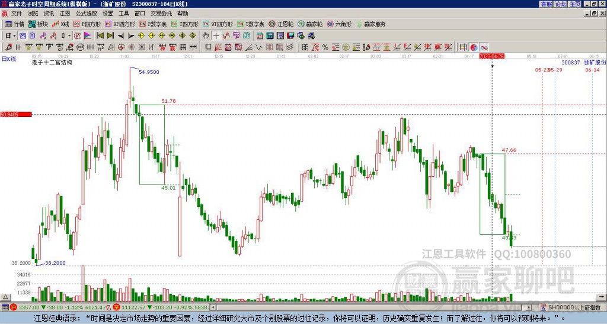Screen dimensions: 607x324
Task: Toggle the infinity symbol icon
Action: [x=484, y=47]
